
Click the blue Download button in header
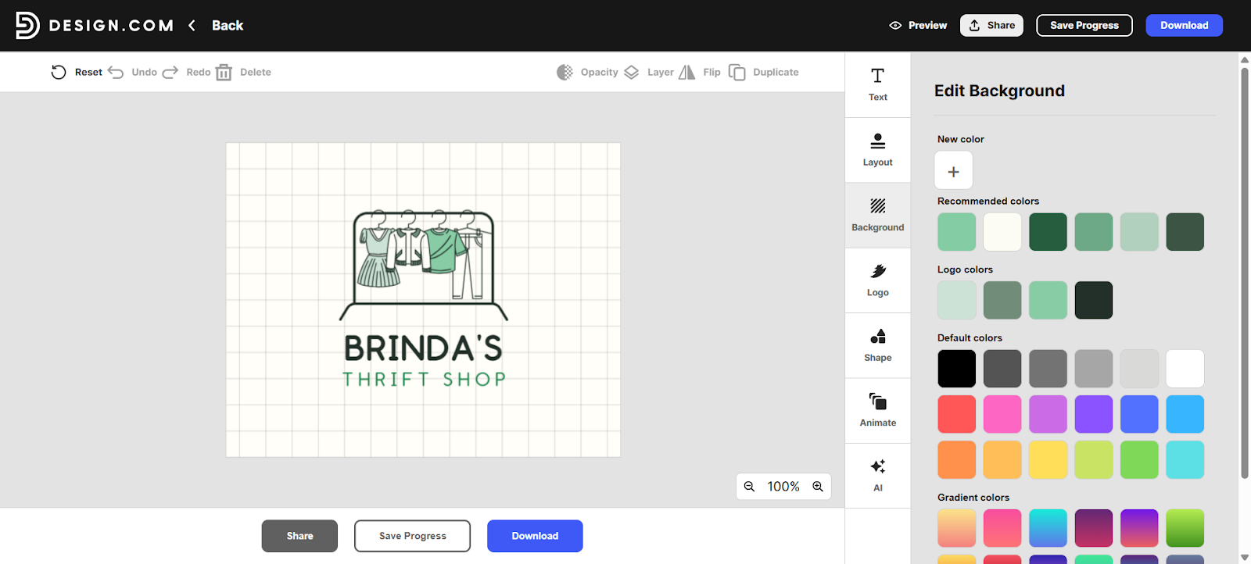pyautogui.click(x=1184, y=26)
